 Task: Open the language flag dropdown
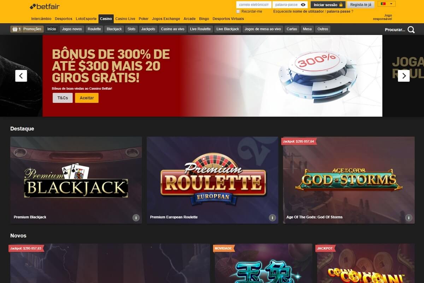(387, 4)
